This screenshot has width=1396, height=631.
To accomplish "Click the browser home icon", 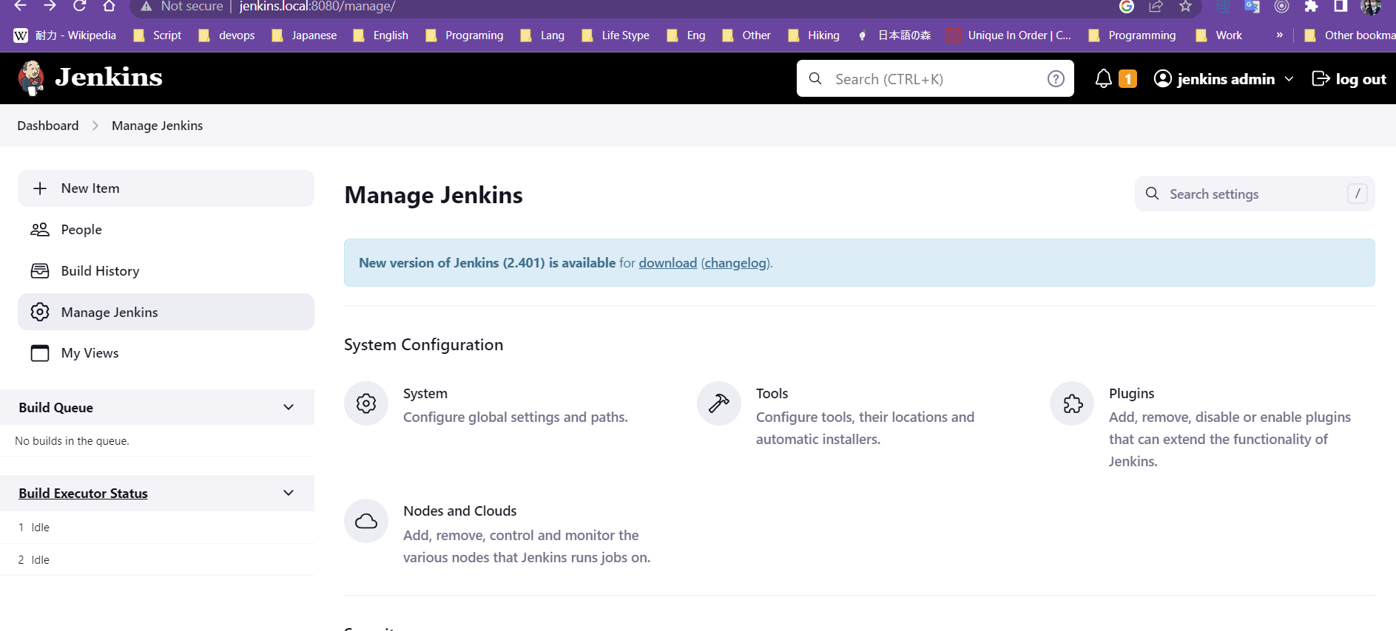I will pyautogui.click(x=109, y=6).
